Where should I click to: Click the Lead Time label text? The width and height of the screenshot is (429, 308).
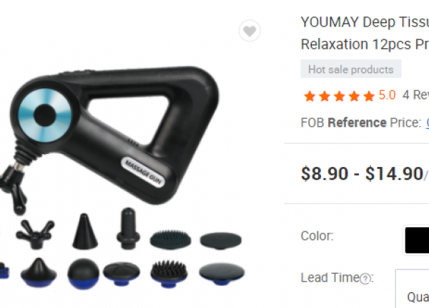click(330, 278)
